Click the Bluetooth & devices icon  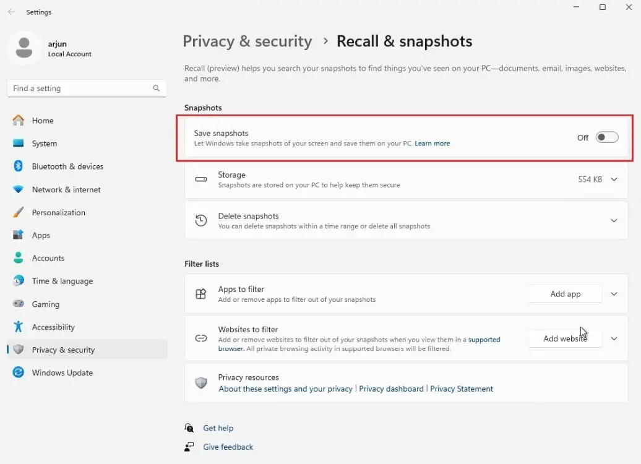19,166
